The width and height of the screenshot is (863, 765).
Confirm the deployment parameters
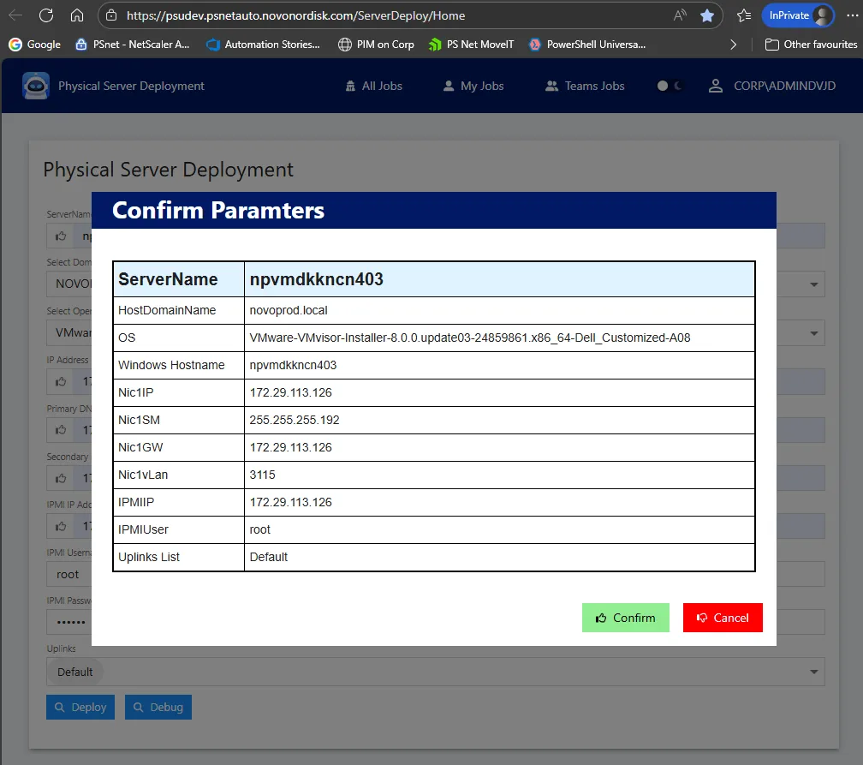625,618
